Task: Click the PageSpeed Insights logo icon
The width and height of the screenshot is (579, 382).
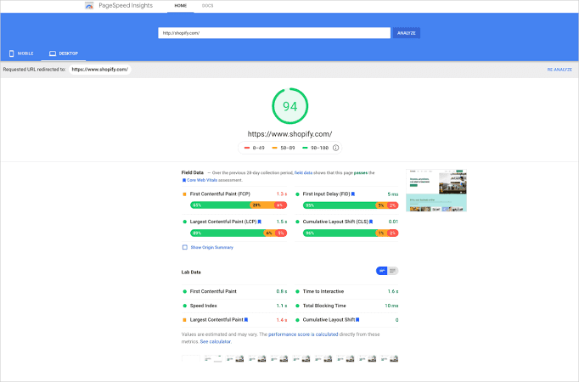Action: tap(89, 6)
